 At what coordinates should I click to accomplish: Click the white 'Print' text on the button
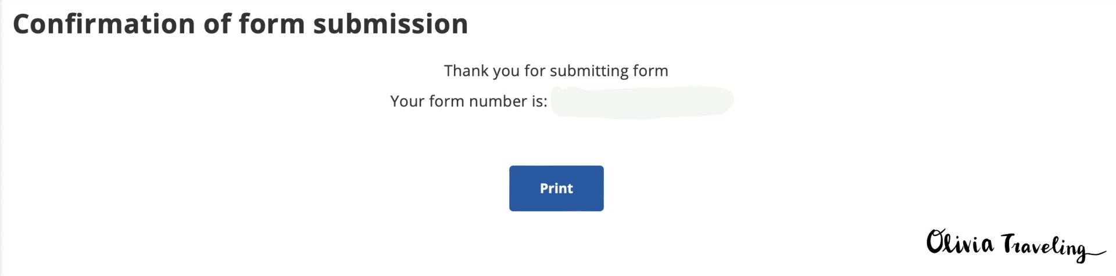556,188
